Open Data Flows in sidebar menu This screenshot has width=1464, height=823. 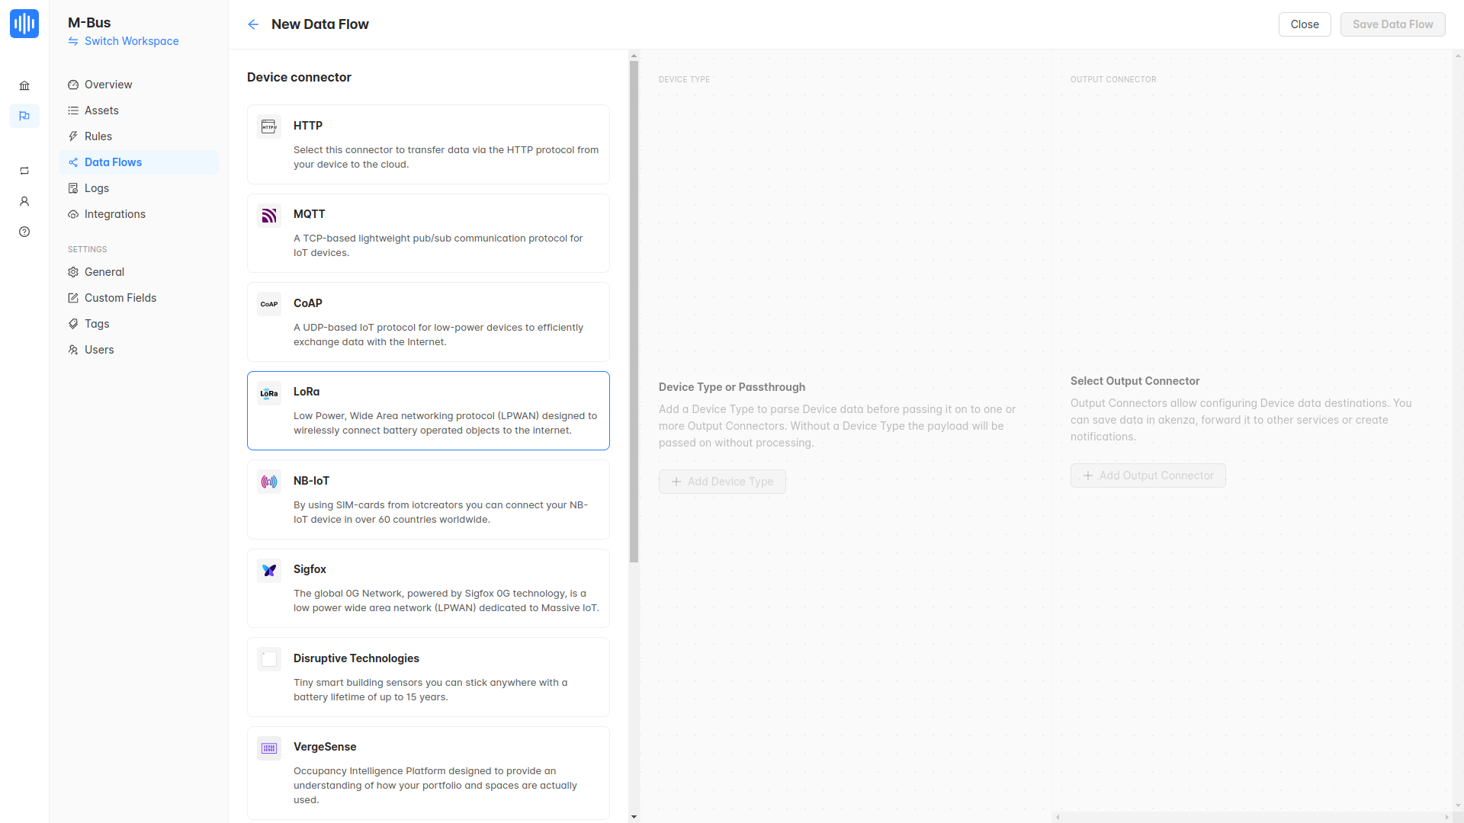[x=113, y=162]
